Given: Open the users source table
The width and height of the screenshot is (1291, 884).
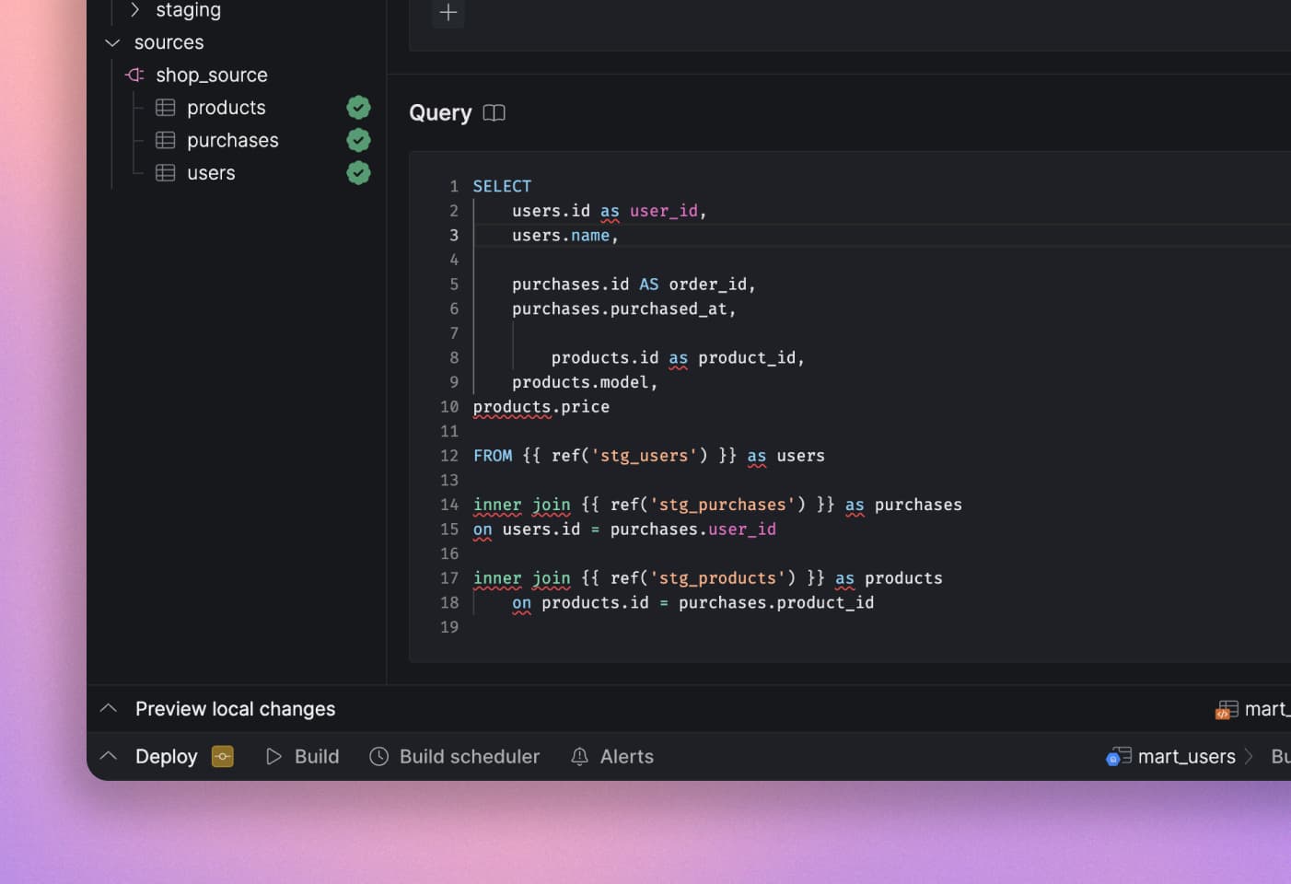Looking at the screenshot, I should click(x=211, y=173).
